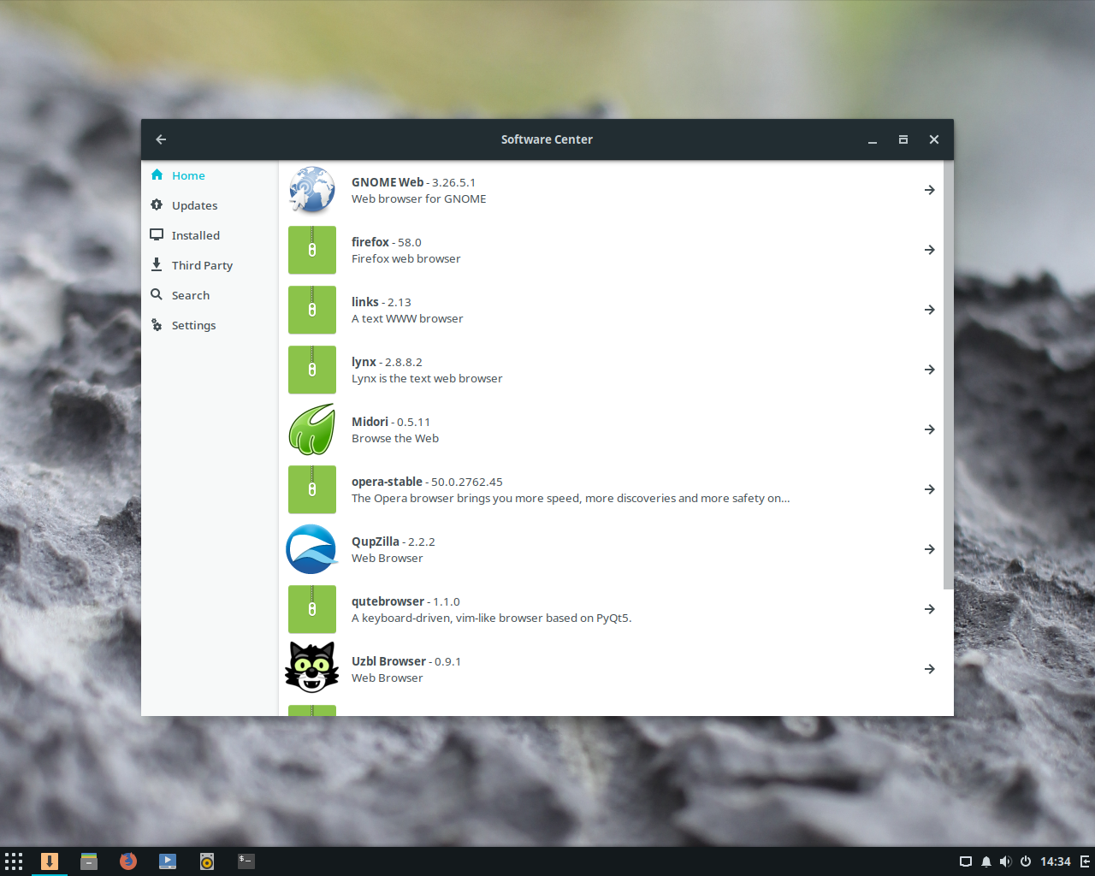Launch Firefox from the taskbar
Viewport: 1095px width, 876px height.
(x=128, y=861)
